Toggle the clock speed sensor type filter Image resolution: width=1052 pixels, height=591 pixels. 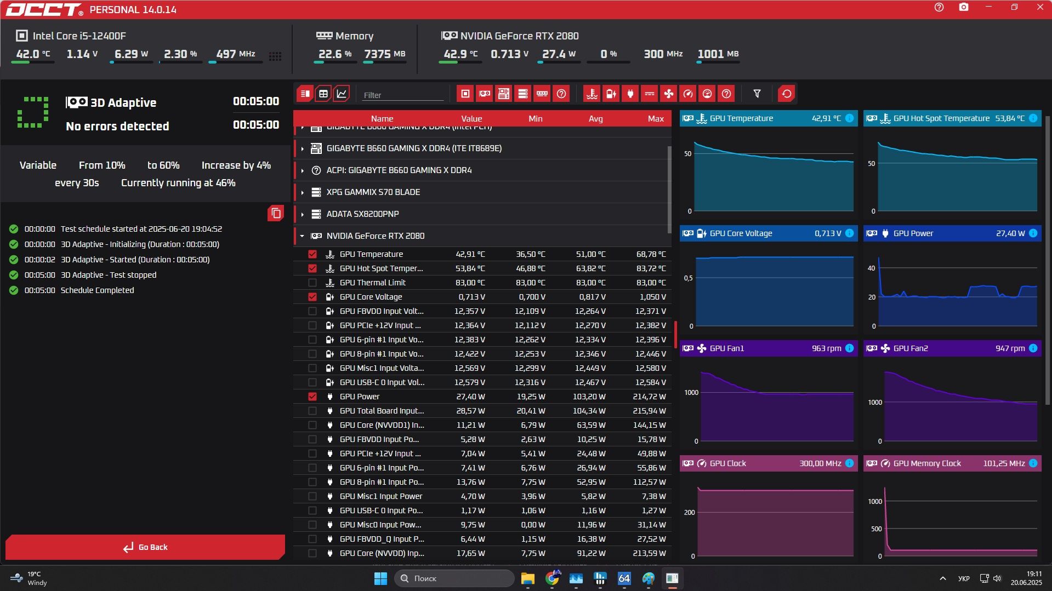coord(688,94)
